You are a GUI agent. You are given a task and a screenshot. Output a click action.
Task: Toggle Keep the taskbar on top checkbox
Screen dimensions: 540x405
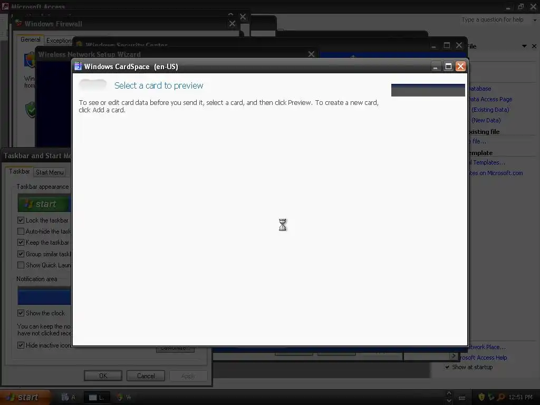tap(21, 243)
